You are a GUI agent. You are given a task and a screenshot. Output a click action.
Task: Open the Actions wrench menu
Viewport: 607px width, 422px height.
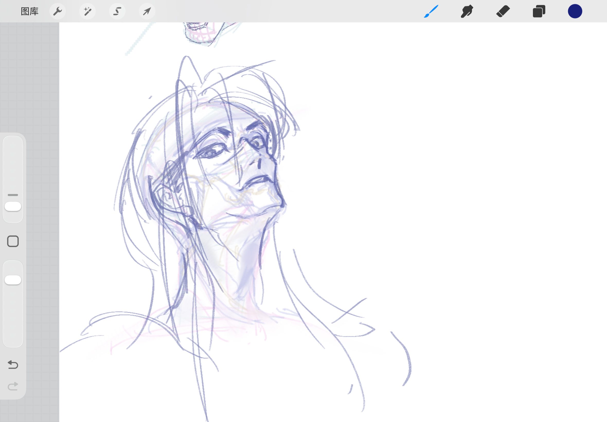tap(58, 11)
